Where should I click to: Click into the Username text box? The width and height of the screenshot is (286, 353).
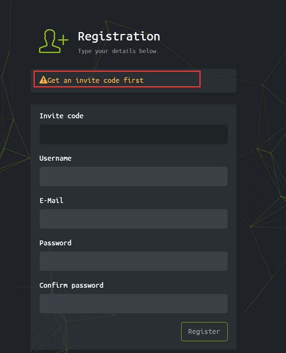[x=133, y=176]
